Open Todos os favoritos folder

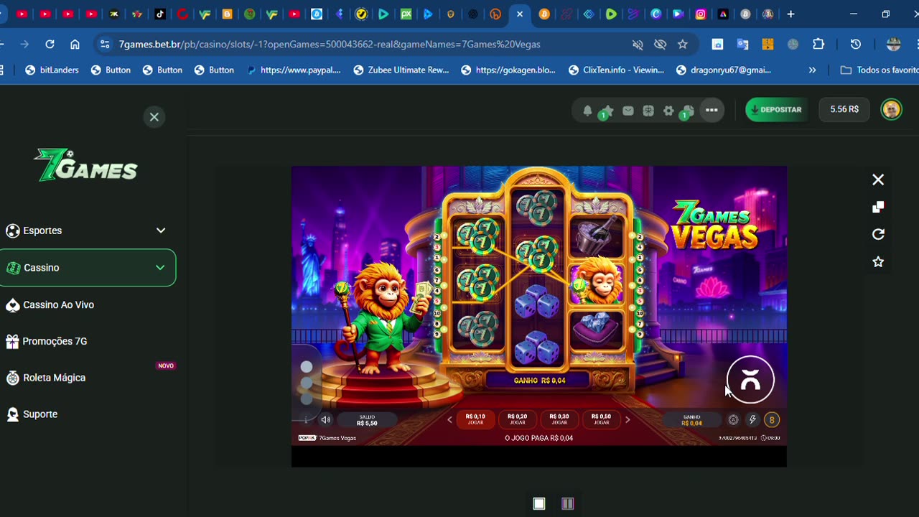(880, 70)
